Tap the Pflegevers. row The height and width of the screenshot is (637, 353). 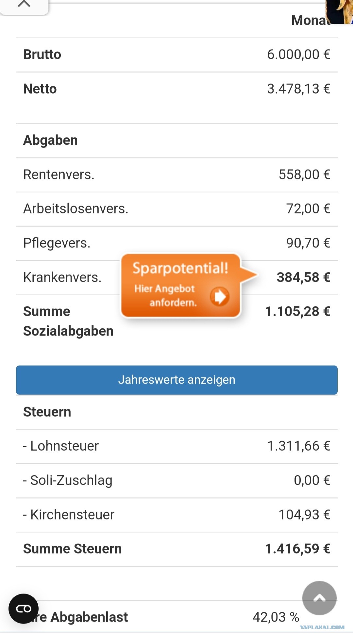point(177,243)
